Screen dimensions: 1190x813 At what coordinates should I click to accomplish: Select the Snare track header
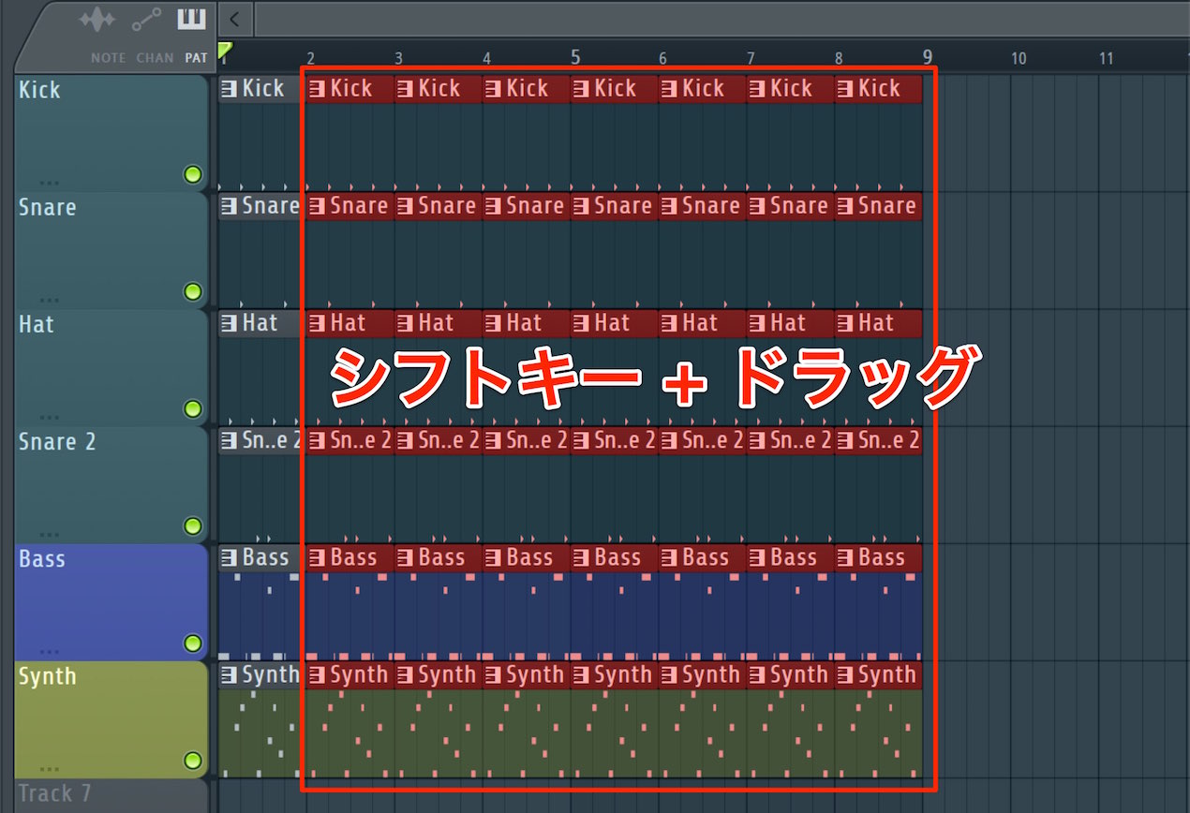coord(112,250)
